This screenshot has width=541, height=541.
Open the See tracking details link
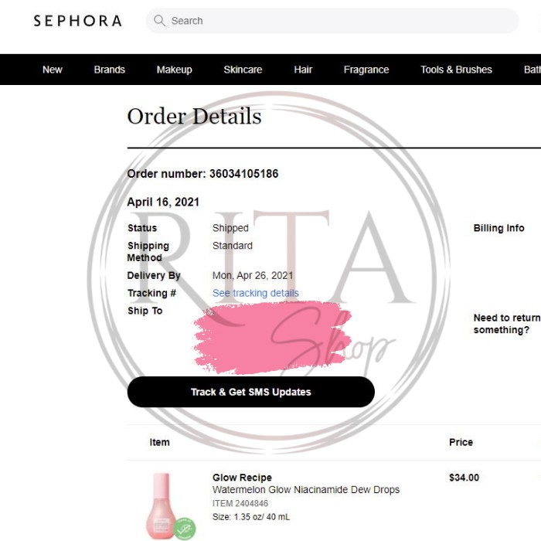point(255,293)
